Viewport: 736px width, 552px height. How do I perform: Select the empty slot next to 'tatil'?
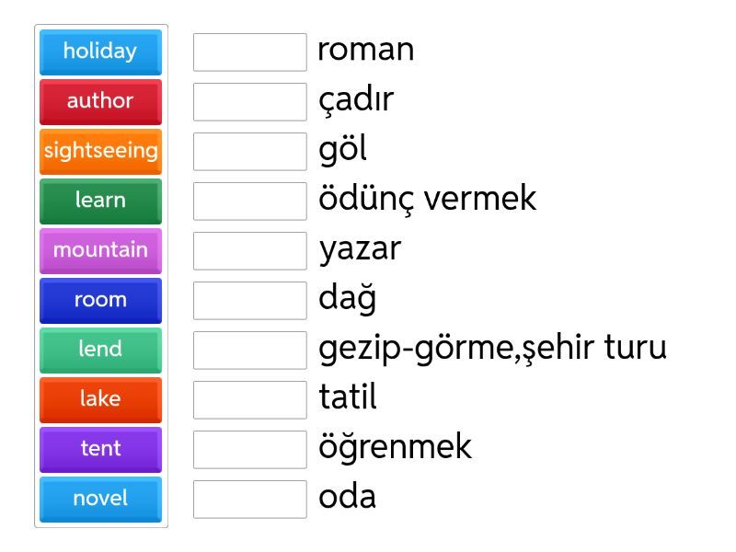(249, 399)
